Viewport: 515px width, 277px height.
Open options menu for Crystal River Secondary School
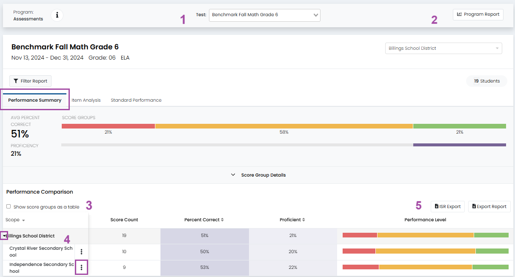click(81, 252)
